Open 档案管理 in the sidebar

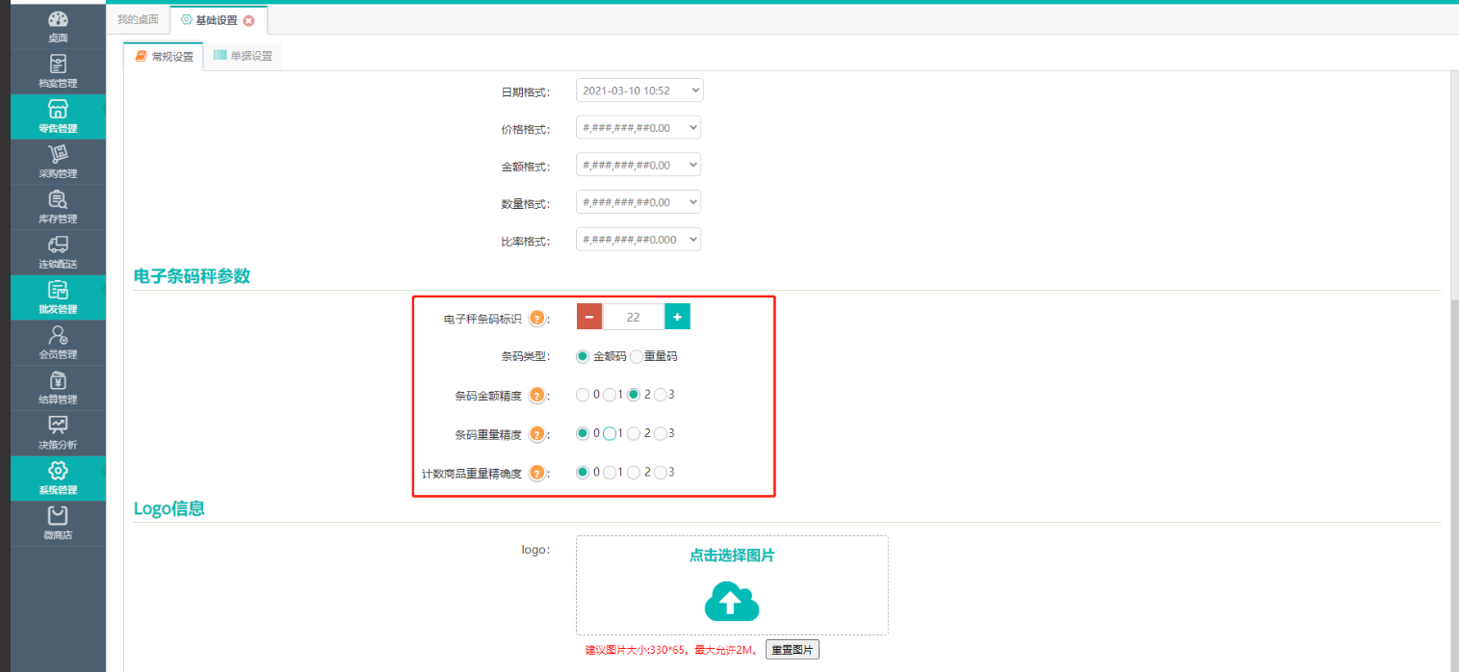point(58,71)
